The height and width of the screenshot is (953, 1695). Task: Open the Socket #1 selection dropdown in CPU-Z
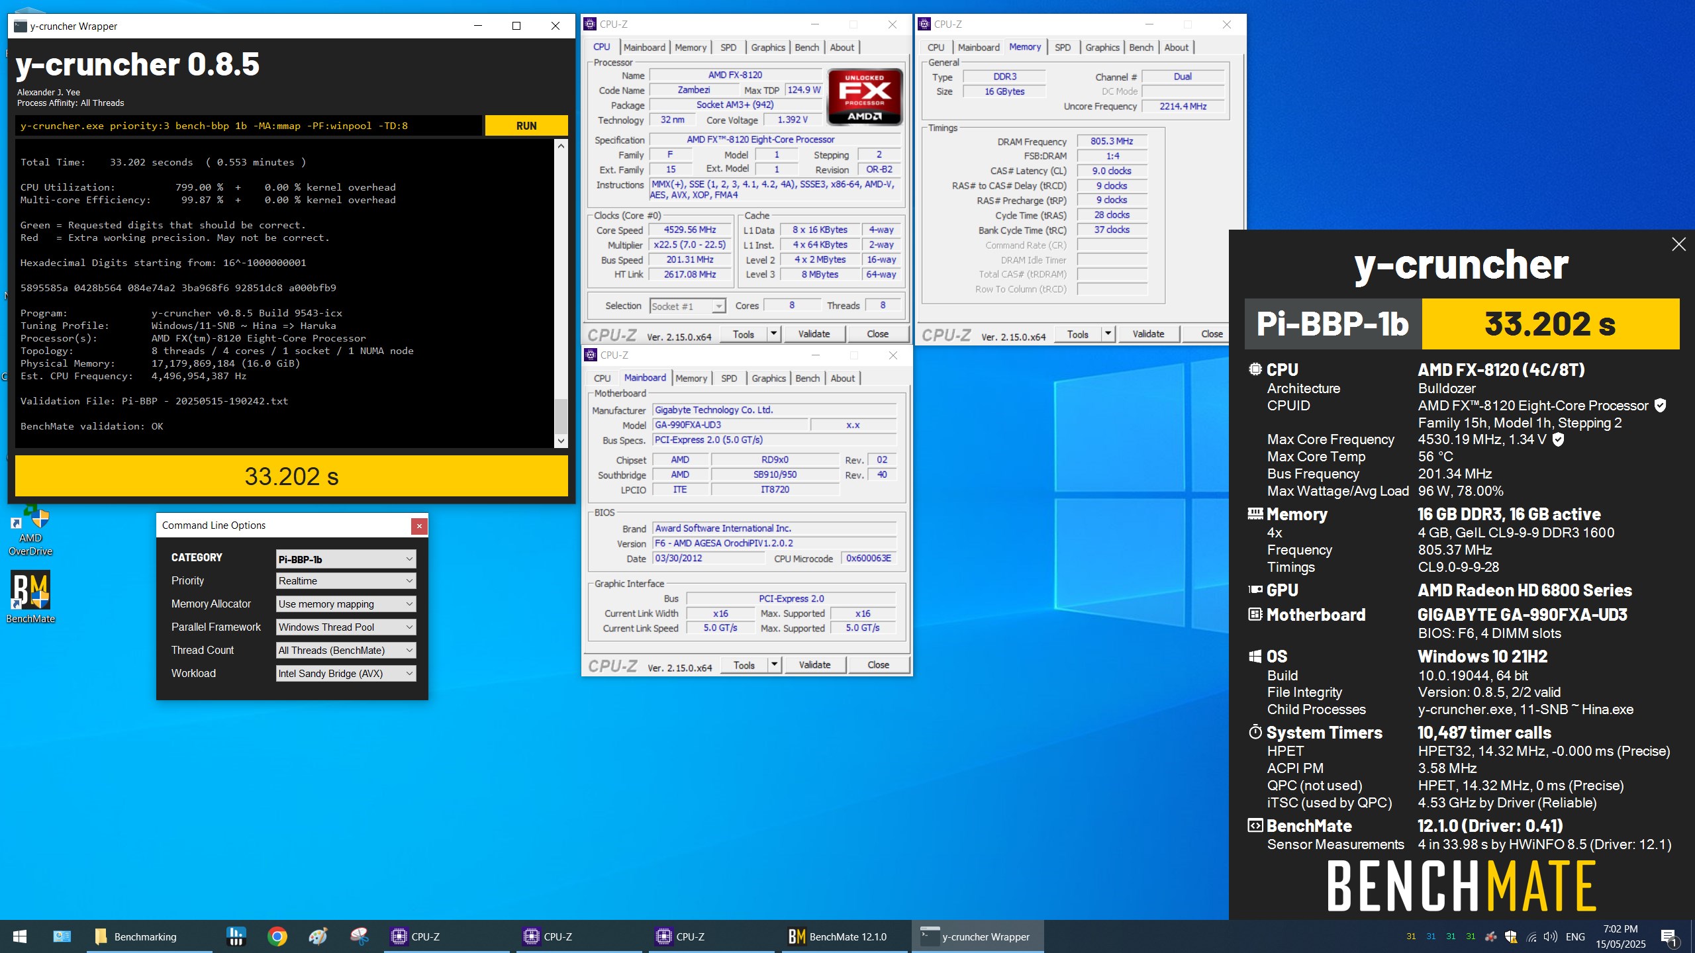pos(687,306)
